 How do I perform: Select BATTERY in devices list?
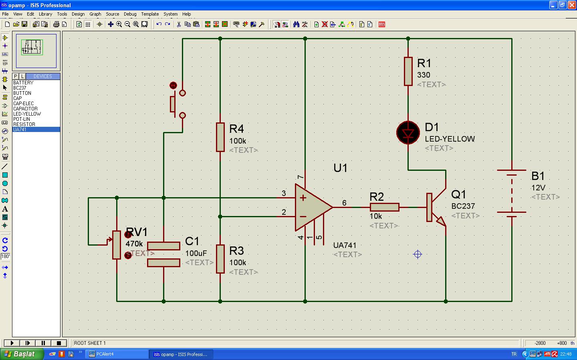tap(36, 83)
